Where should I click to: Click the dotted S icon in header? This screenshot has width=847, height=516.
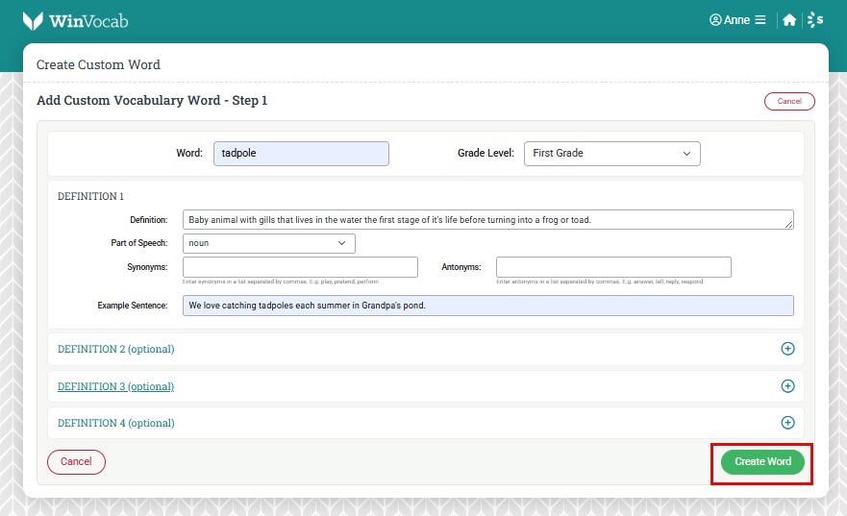pyautogui.click(x=815, y=20)
